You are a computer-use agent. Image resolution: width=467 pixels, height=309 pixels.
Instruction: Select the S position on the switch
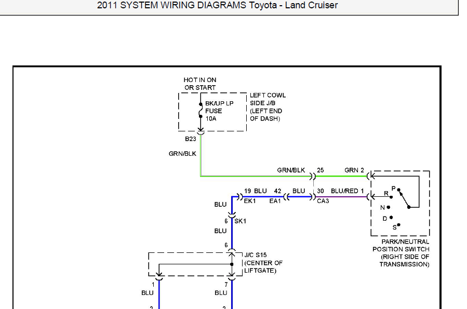point(394,227)
